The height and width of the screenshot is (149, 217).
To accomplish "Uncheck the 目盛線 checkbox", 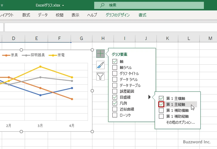I will [115, 97].
